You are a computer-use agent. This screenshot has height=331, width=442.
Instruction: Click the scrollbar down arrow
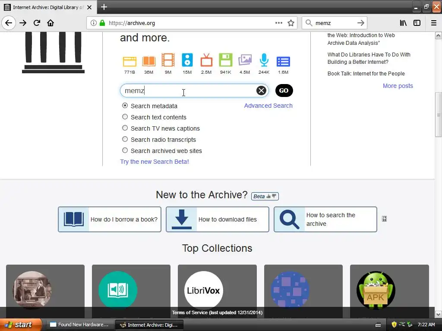[438, 314]
